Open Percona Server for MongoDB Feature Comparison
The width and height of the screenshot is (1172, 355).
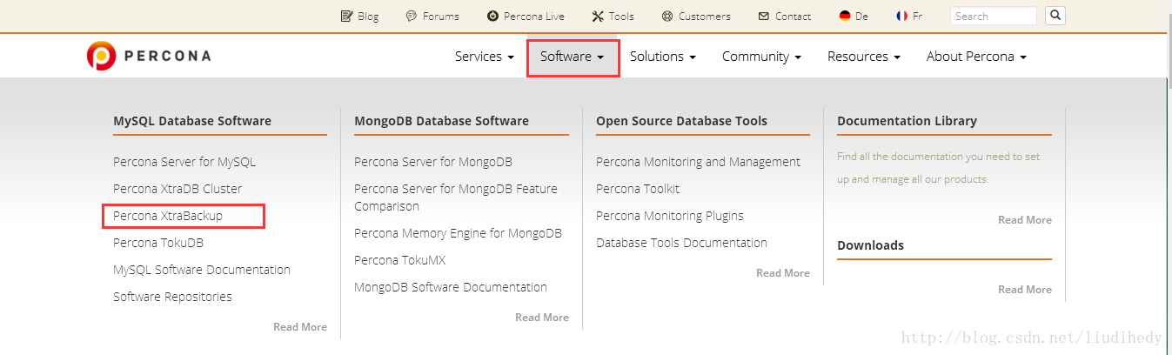pyautogui.click(x=456, y=198)
